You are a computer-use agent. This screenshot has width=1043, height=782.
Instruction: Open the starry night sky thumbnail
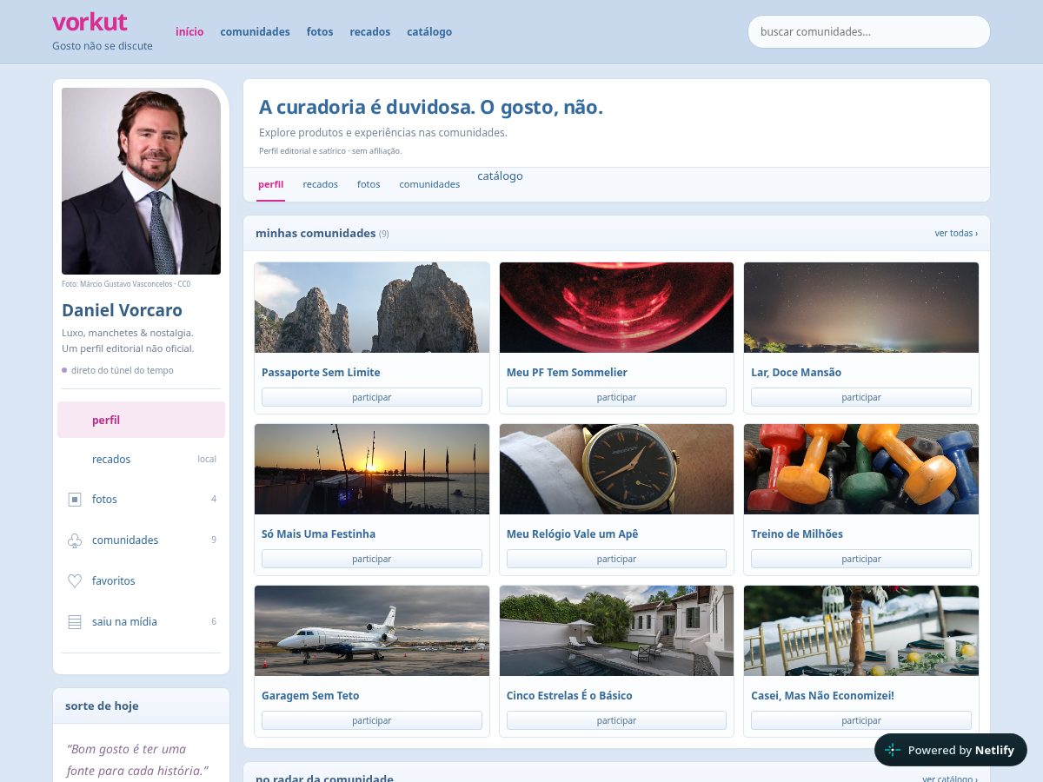click(x=861, y=308)
